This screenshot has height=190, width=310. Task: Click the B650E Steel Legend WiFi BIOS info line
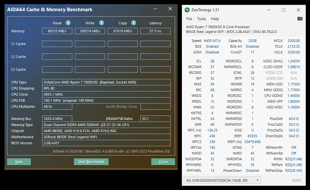click(x=231, y=32)
